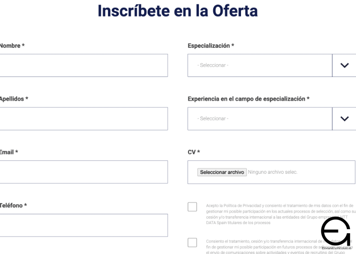Click the "Especialización *" label

[x=211, y=46]
